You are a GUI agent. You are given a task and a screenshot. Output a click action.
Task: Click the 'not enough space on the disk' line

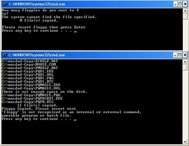click(44, 92)
